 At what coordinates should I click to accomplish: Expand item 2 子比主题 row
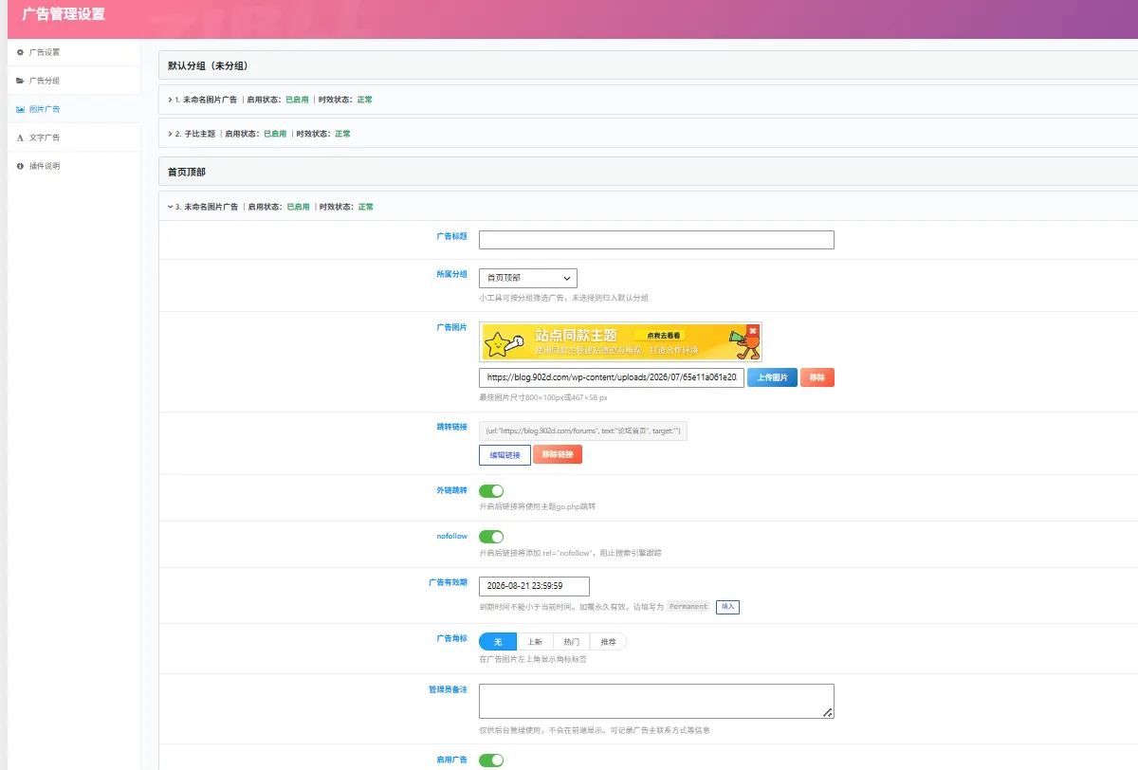(650, 134)
